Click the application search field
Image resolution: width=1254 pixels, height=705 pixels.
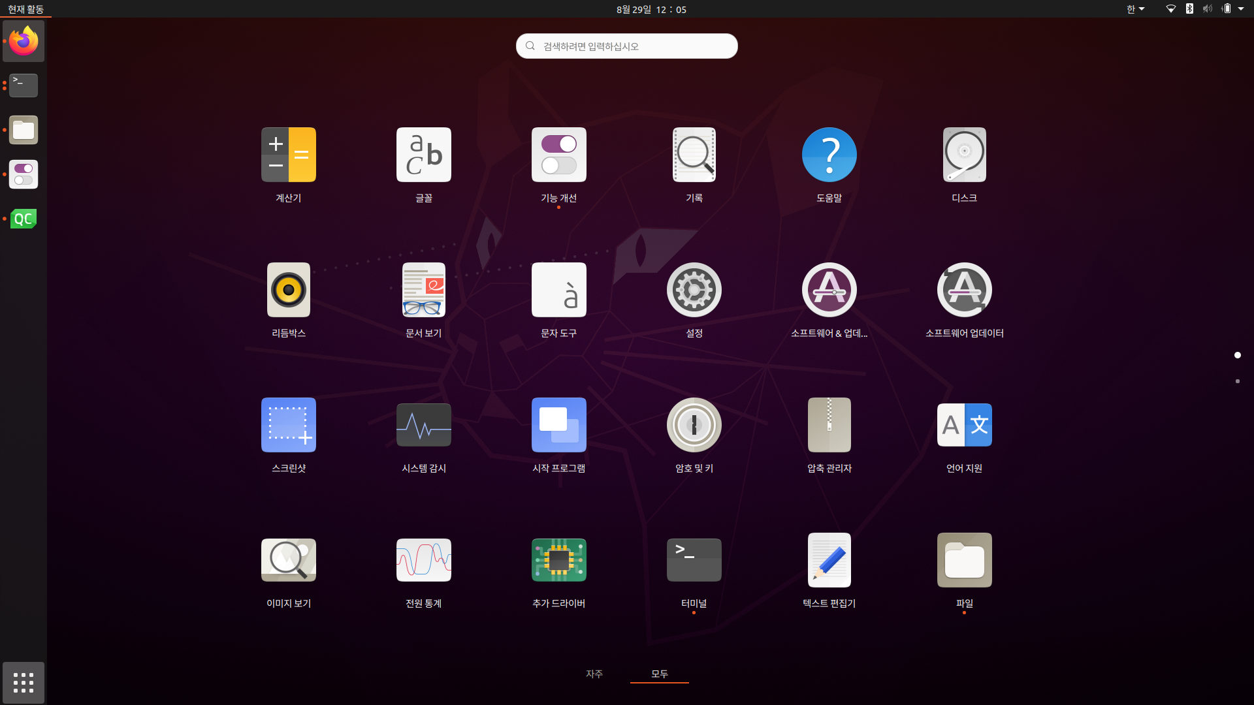click(x=627, y=46)
